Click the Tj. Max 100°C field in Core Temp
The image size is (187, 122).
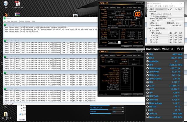[161, 31]
